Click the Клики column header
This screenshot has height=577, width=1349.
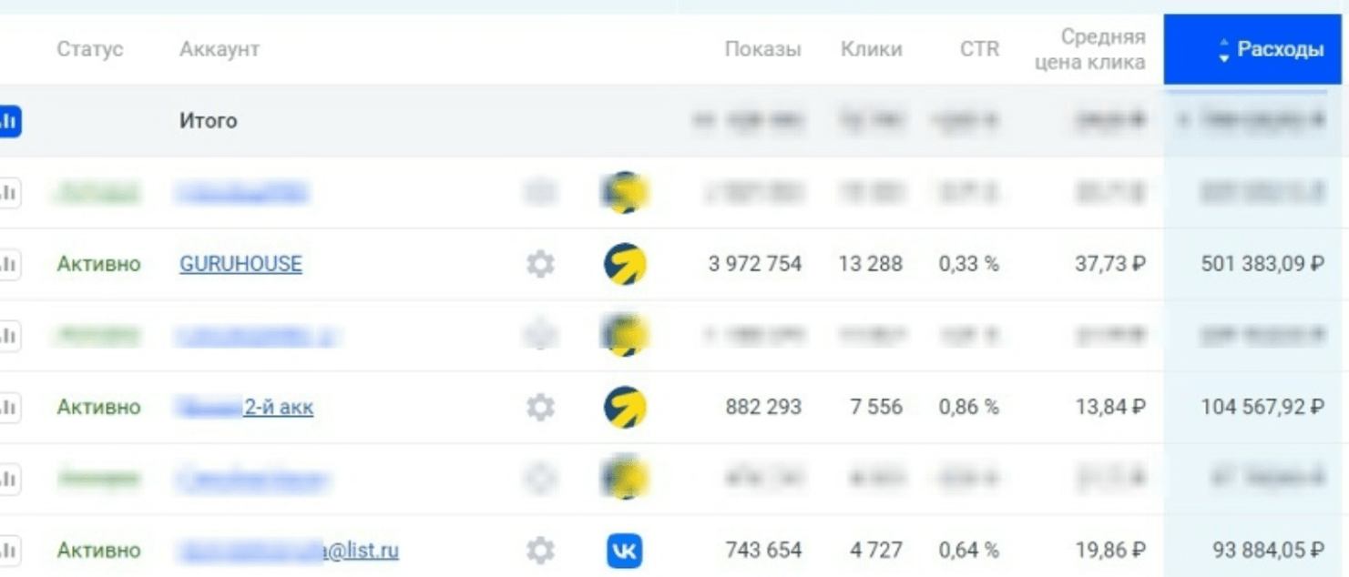click(871, 49)
